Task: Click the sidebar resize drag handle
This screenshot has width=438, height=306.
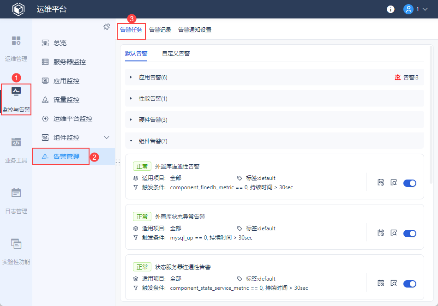Action: coord(118,162)
